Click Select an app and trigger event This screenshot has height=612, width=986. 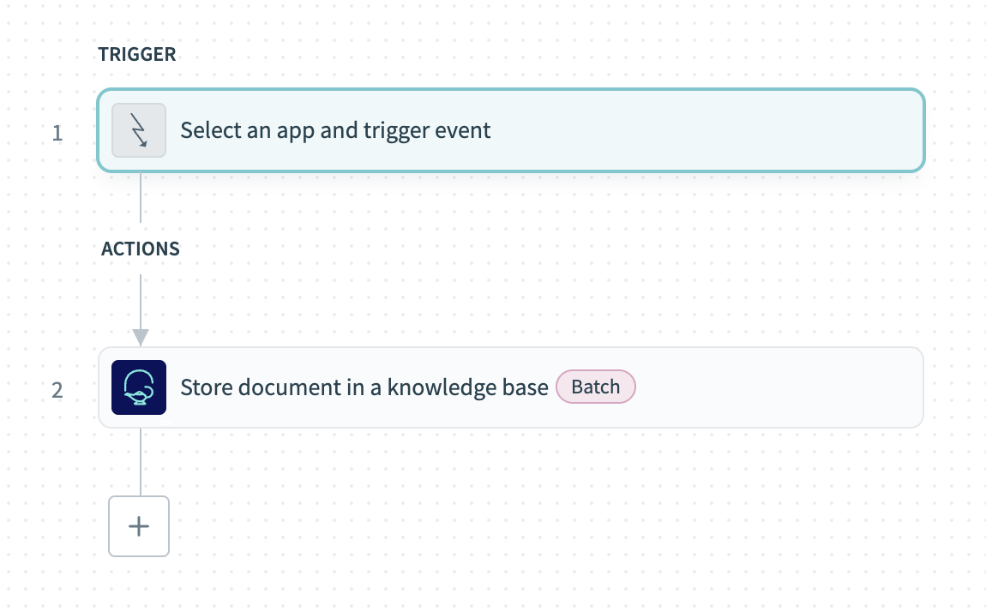[334, 130]
